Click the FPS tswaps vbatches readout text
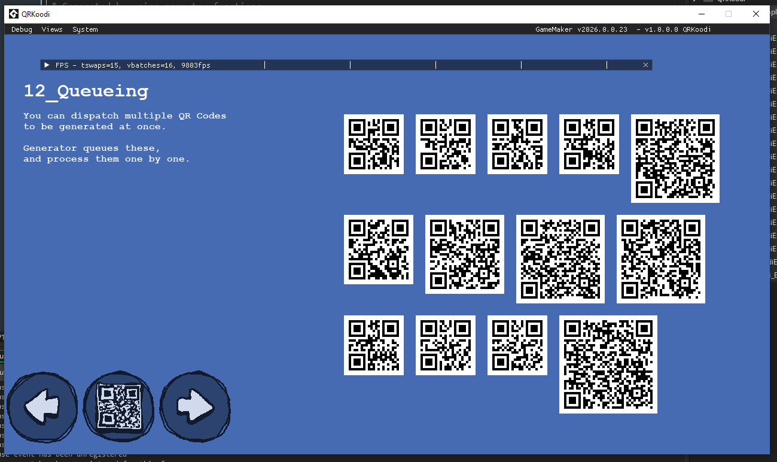The width and height of the screenshot is (777, 462). pos(133,65)
